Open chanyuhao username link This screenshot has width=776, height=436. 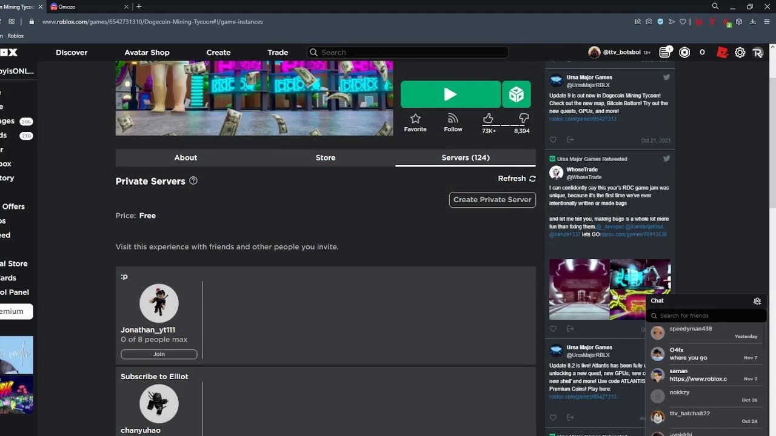(x=141, y=431)
